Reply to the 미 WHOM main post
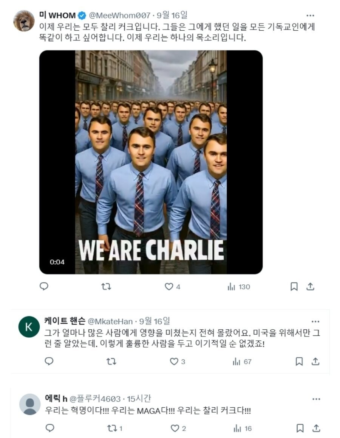 click(44, 286)
